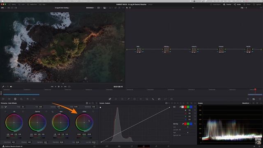Toggle the Y luminance curve channel
The width and height of the screenshot is (263, 148).
(x=182, y=107)
